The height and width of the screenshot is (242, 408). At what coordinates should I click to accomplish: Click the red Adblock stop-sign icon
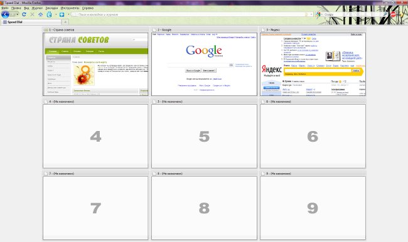click(393, 14)
